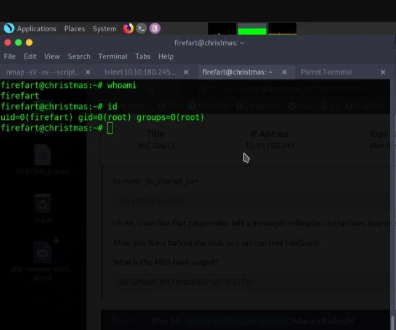Switch to the Parrot Terminal tab
396x330 pixels.
(327, 73)
